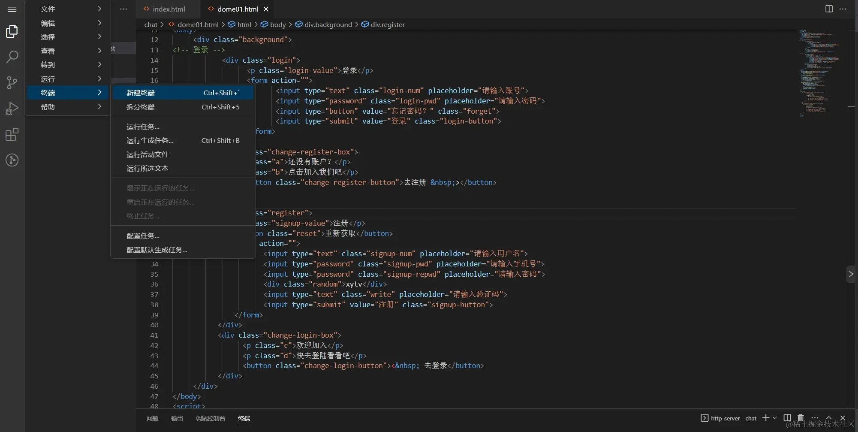
Task: Click the div.background breadcrumb segment
Action: tap(323, 24)
